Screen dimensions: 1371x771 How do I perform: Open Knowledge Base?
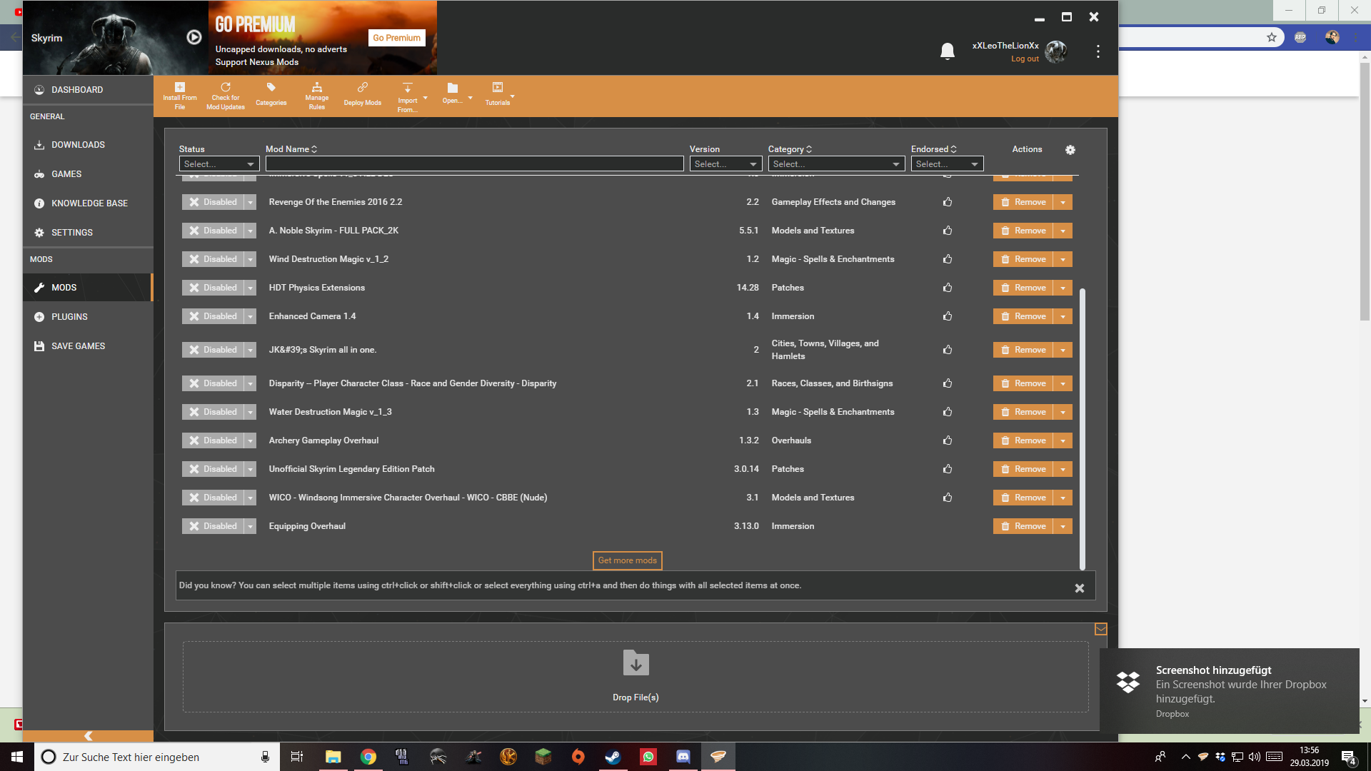pyautogui.click(x=88, y=203)
